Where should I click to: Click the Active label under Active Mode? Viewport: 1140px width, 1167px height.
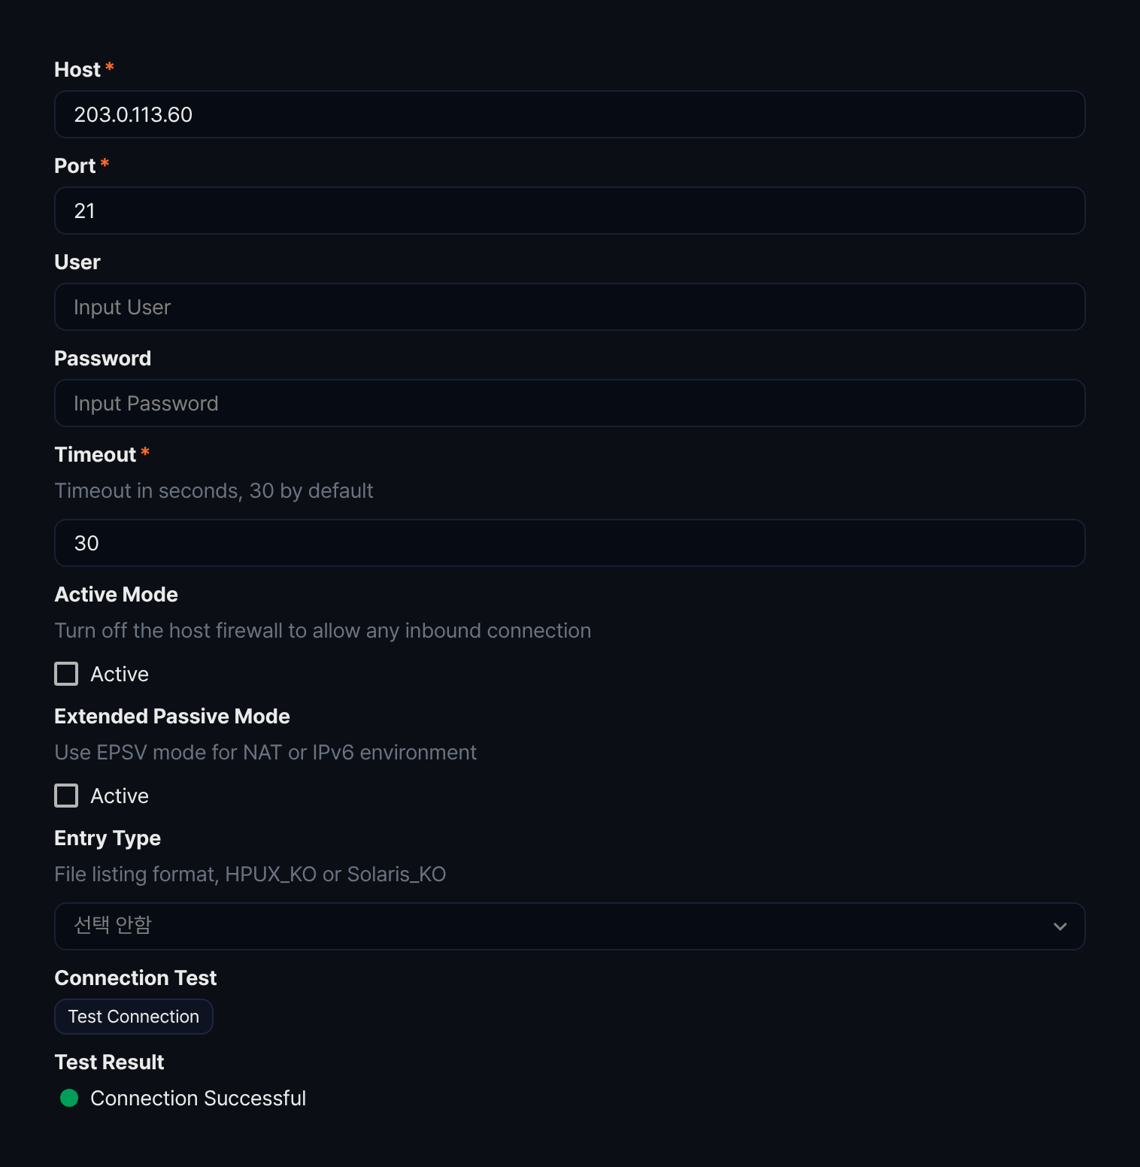120,674
